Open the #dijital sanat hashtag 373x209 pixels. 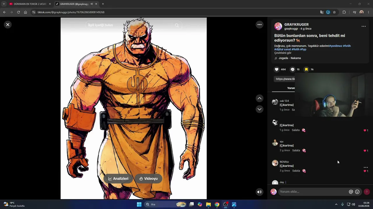pos(283,49)
